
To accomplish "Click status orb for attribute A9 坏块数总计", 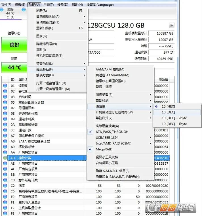I will coord(5,147).
